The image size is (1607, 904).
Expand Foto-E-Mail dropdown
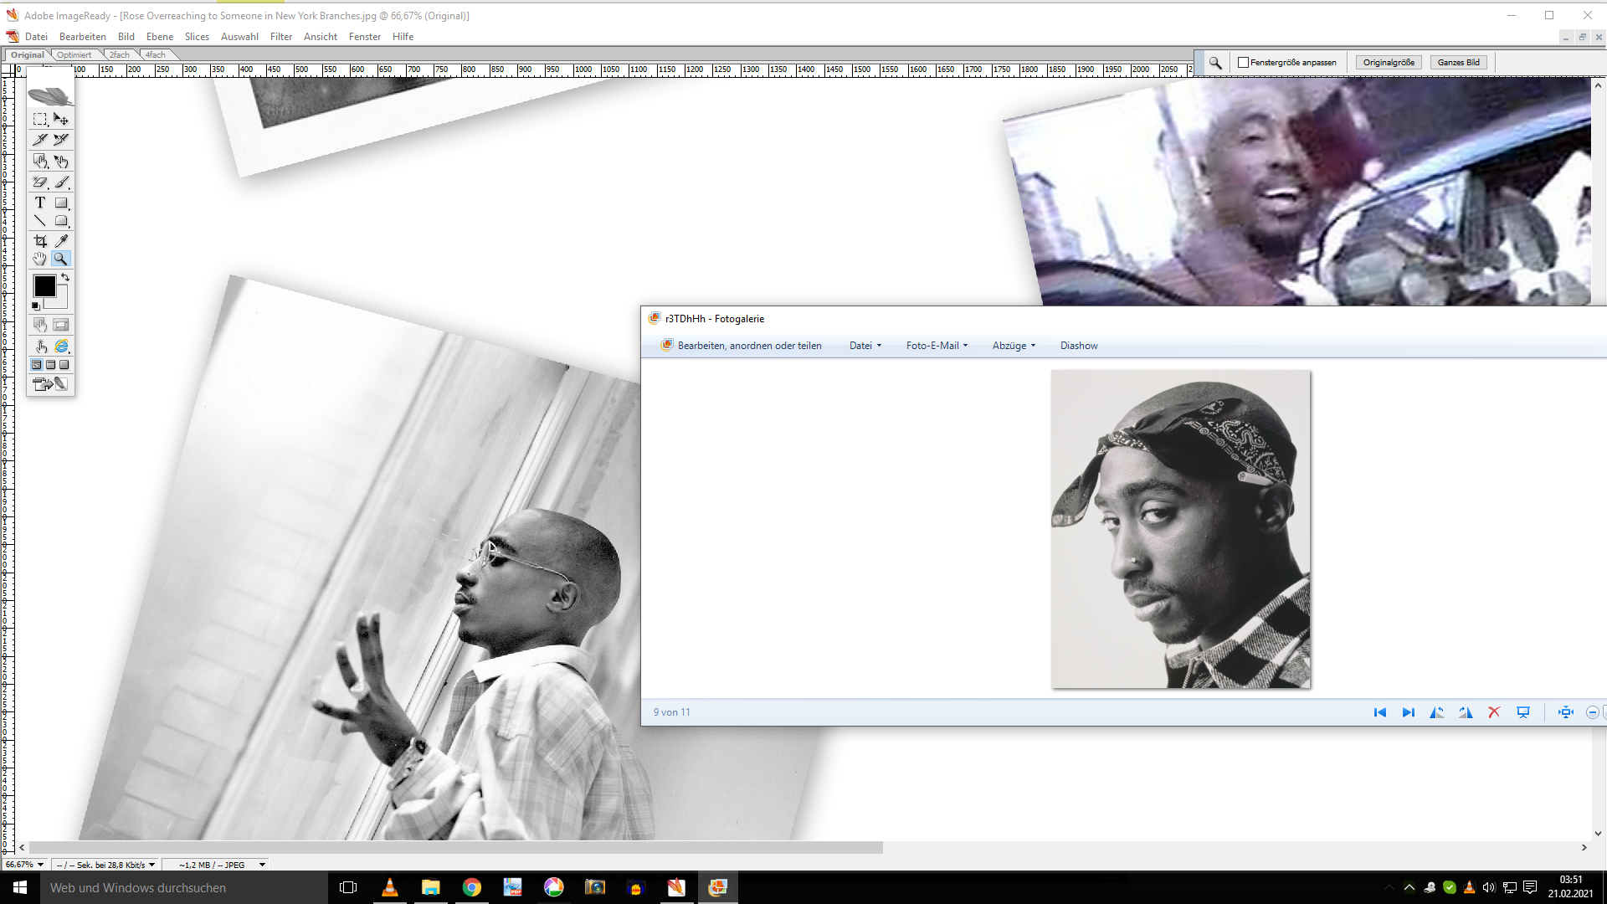937,346
